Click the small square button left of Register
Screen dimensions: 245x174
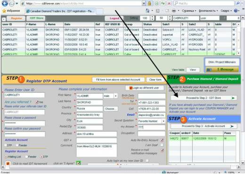pos(4,19)
